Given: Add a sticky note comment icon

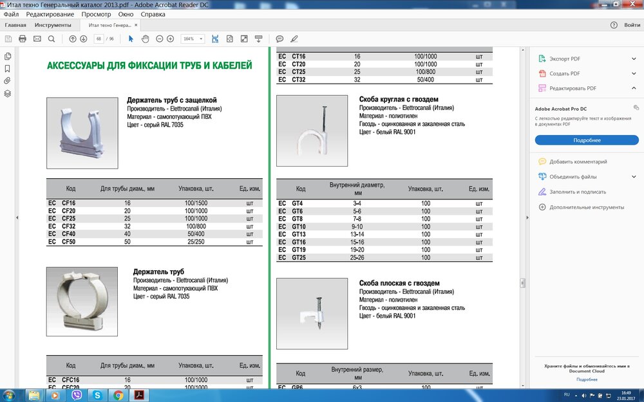Looking at the screenshot, I should 279,39.
